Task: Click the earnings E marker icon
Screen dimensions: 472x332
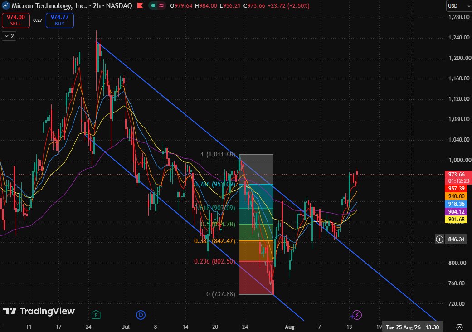Action: (x=96, y=315)
